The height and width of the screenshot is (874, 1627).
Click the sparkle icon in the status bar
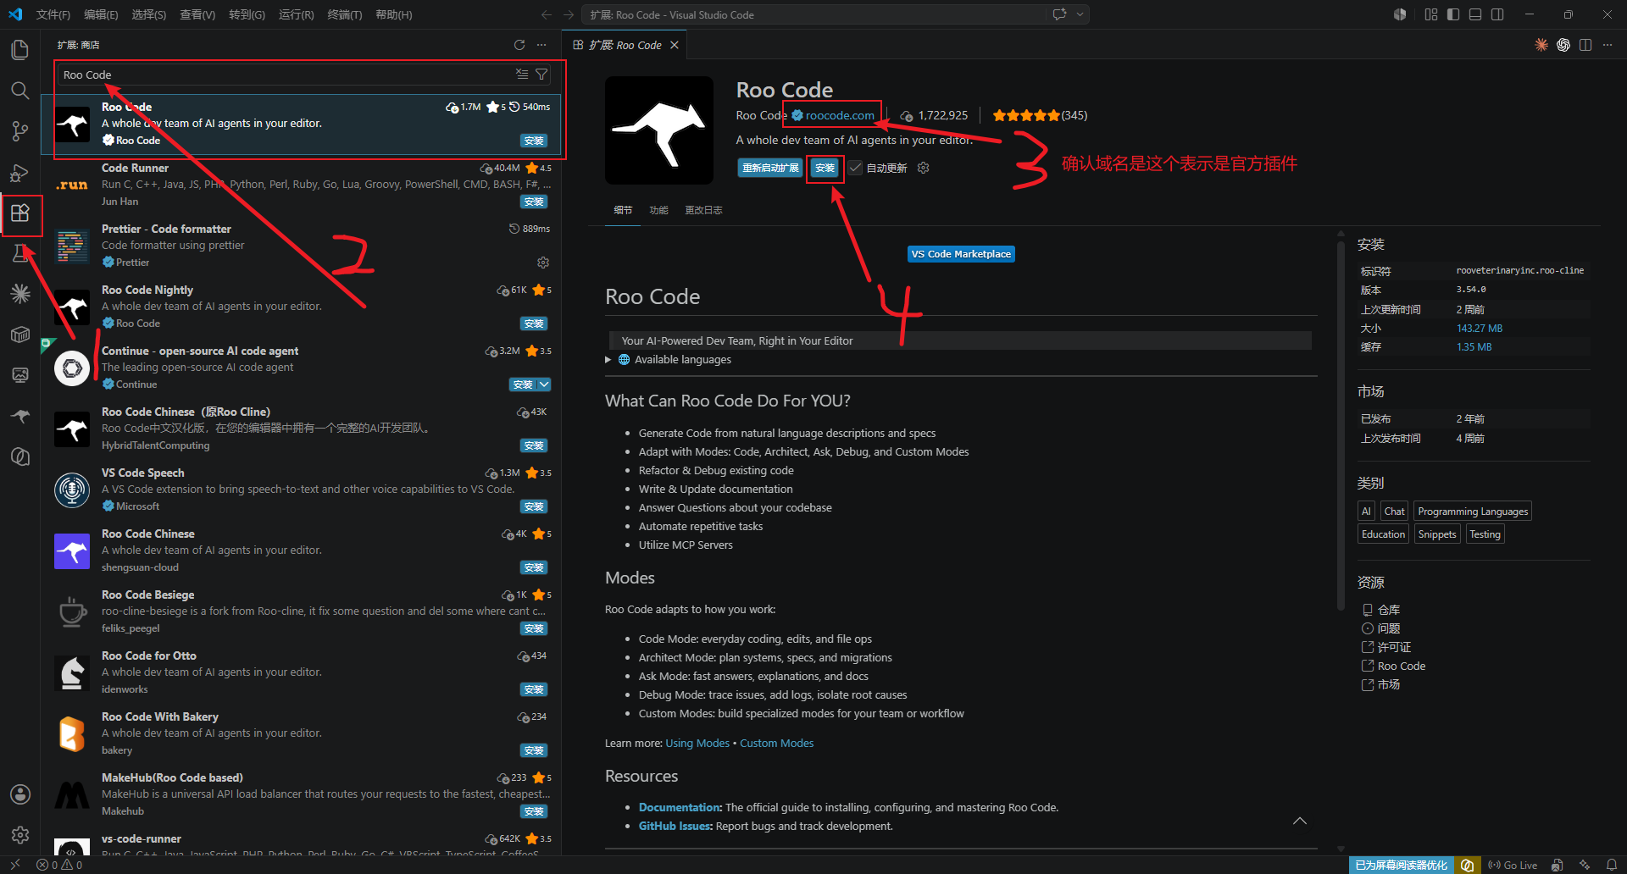1585,865
